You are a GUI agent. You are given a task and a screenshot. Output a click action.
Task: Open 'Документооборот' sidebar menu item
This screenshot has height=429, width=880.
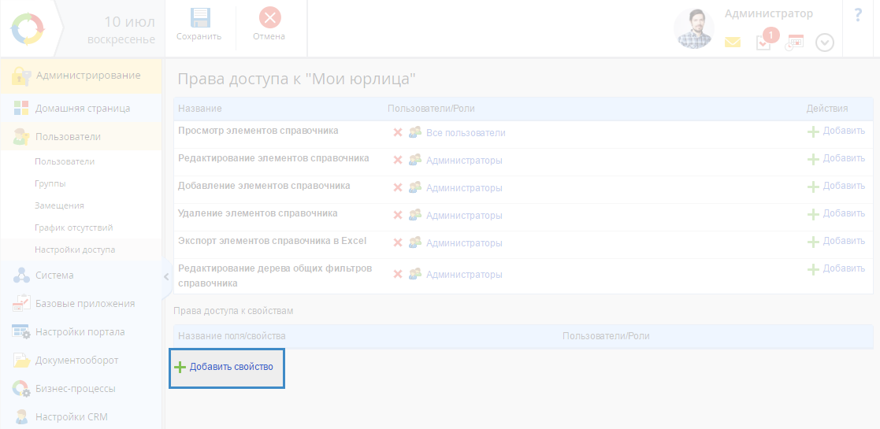tap(76, 361)
